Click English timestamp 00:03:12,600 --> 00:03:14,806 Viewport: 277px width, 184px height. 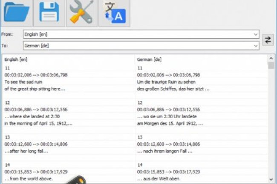tap(36, 144)
